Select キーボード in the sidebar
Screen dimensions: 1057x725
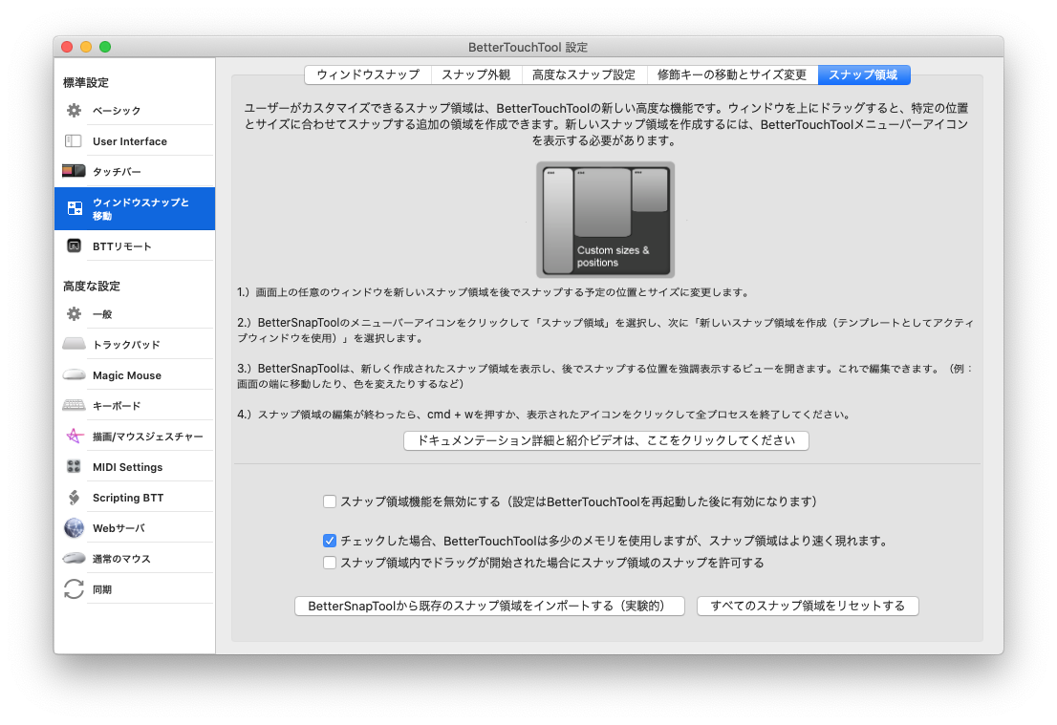[135, 406]
